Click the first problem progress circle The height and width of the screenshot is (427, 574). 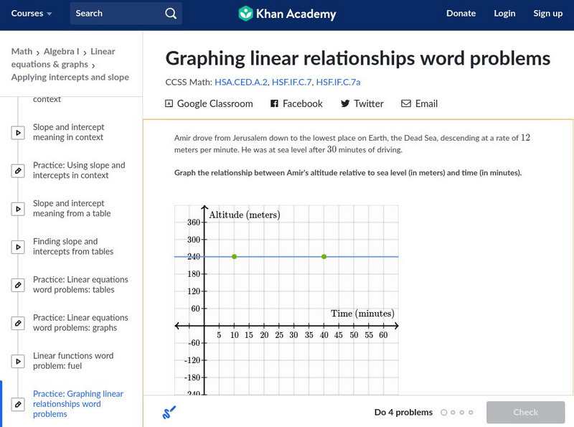click(444, 413)
